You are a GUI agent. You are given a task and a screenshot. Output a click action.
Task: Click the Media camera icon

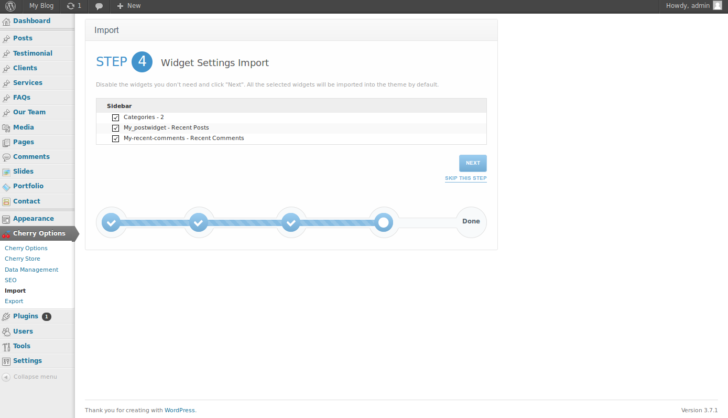coord(6,127)
